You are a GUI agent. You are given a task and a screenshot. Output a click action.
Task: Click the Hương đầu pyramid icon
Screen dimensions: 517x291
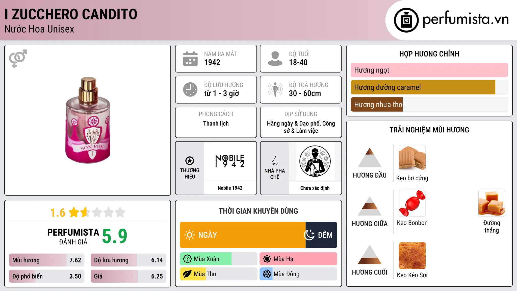click(370, 157)
